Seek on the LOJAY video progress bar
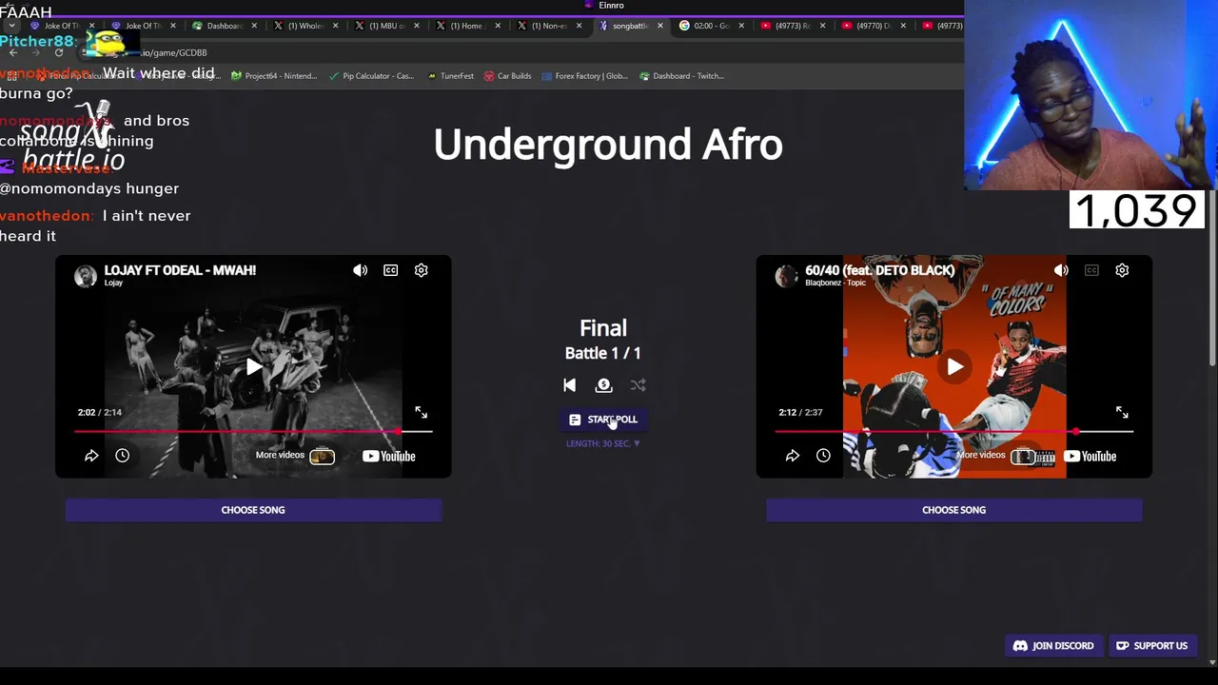The image size is (1218, 685). click(x=253, y=432)
